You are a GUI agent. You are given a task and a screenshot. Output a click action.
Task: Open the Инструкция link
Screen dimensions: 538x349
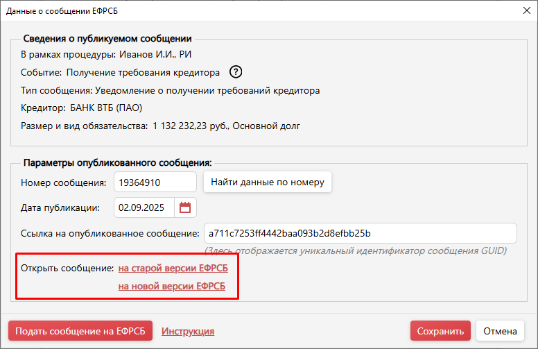[x=188, y=332]
